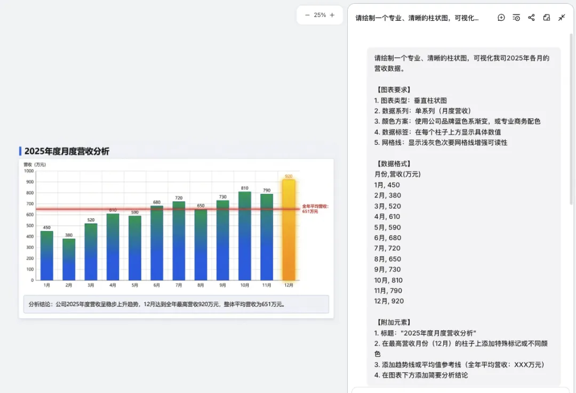This screenshot has width=576, height=393.
Task: Click the line 添加趋势线或平均值参考线
Action: click(459, 365)
